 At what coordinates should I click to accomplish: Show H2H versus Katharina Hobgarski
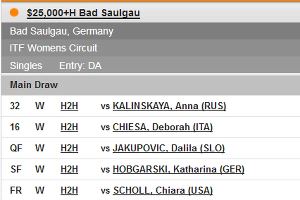(x=69, y=169)
